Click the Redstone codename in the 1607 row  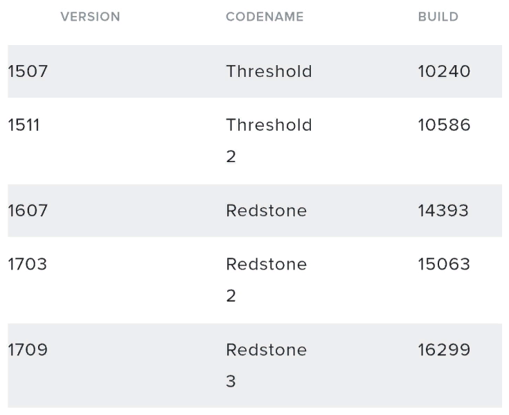(266, 211)
